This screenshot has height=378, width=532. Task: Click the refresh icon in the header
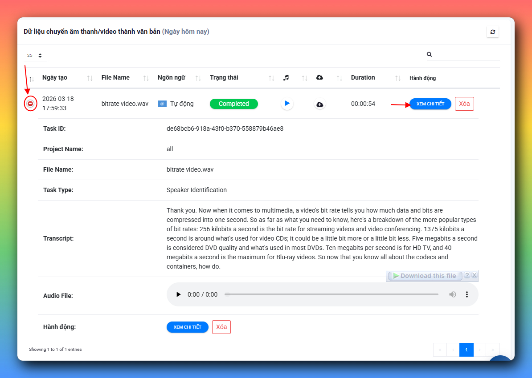click(x=492, y=32)
